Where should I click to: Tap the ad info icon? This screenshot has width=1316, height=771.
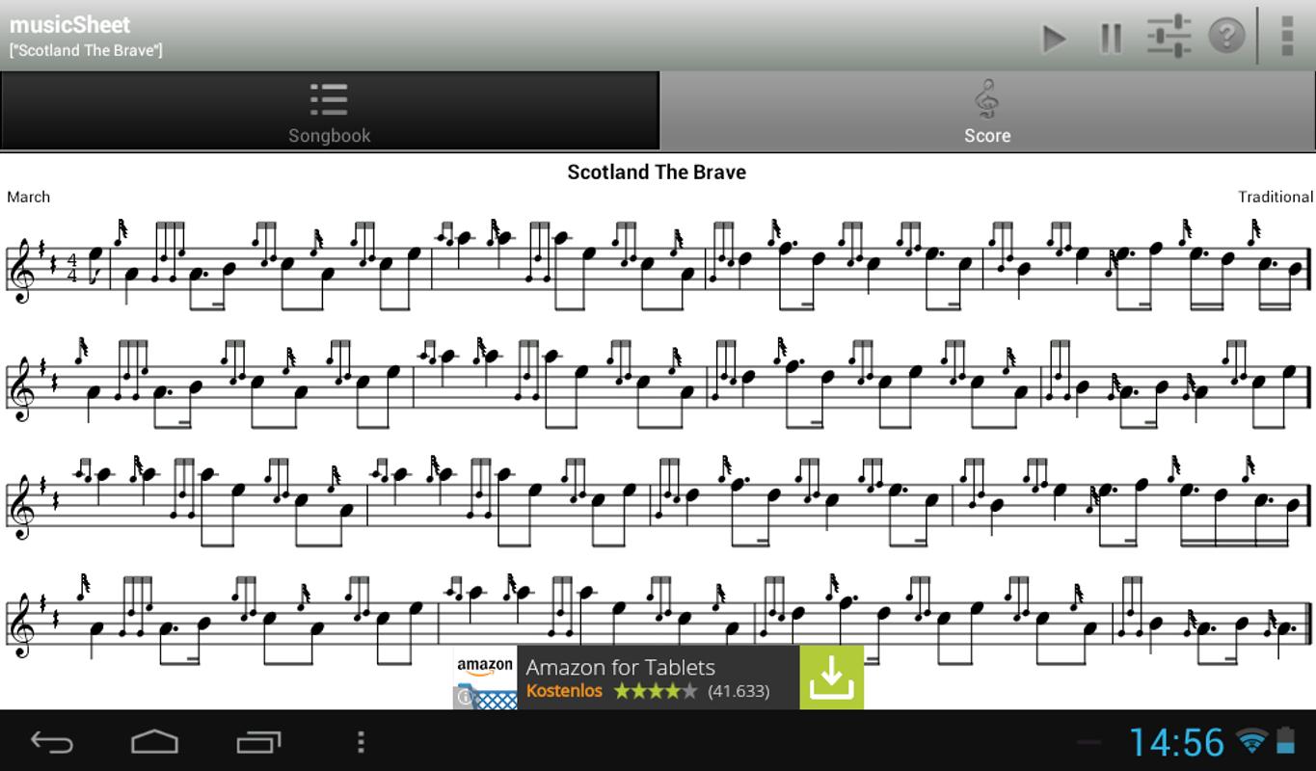(464, 698)
